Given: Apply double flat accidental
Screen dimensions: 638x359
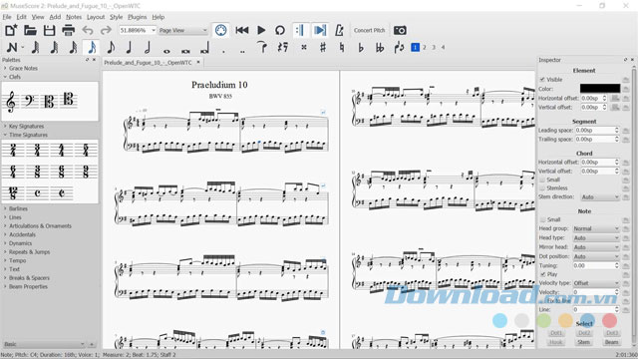Looking at the screenshot, I should coord(380,47).
